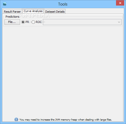Select the Curve Analysis tab
Viewport: 126px width, 124px height.
pyautogui.click(x=33, y=11)
